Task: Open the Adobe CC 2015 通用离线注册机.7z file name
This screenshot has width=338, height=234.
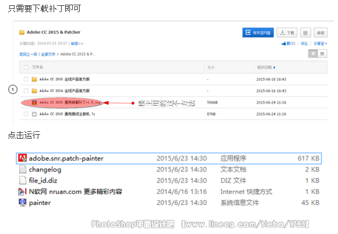Action: 67,114
